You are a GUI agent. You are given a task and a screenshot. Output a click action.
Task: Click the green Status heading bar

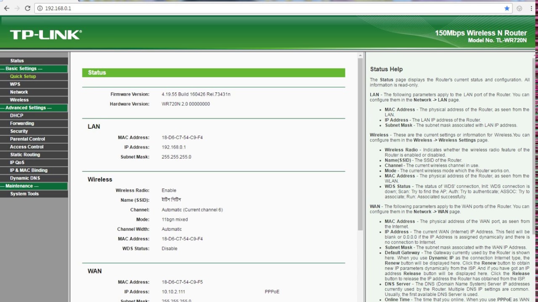[x=214, y=73]
